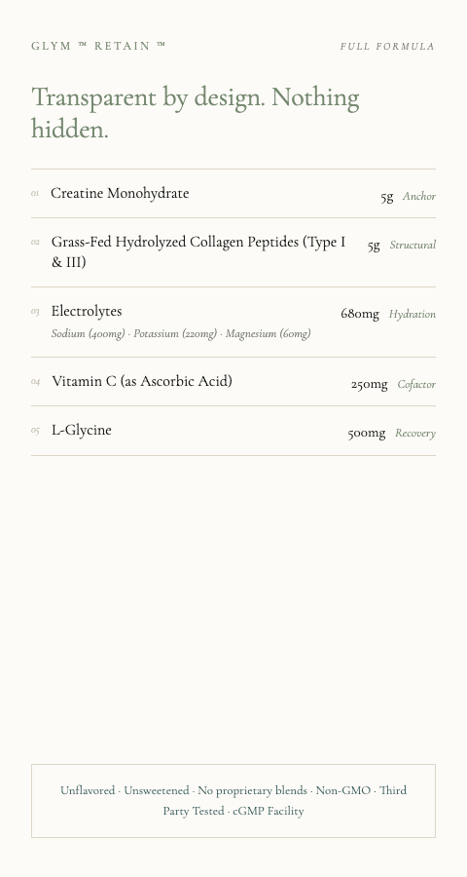Click the Structural tag label
467x877 pixels.
413,245
